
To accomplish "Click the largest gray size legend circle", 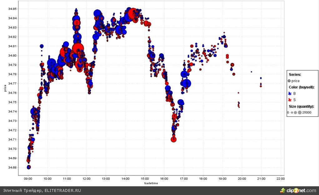I will point(300,112).
